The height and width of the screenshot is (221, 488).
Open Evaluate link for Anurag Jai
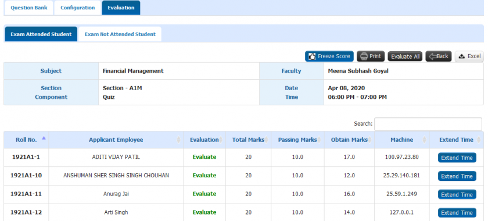point(204,194)
